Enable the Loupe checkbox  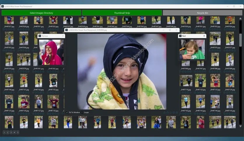click(x=82, y=112)
